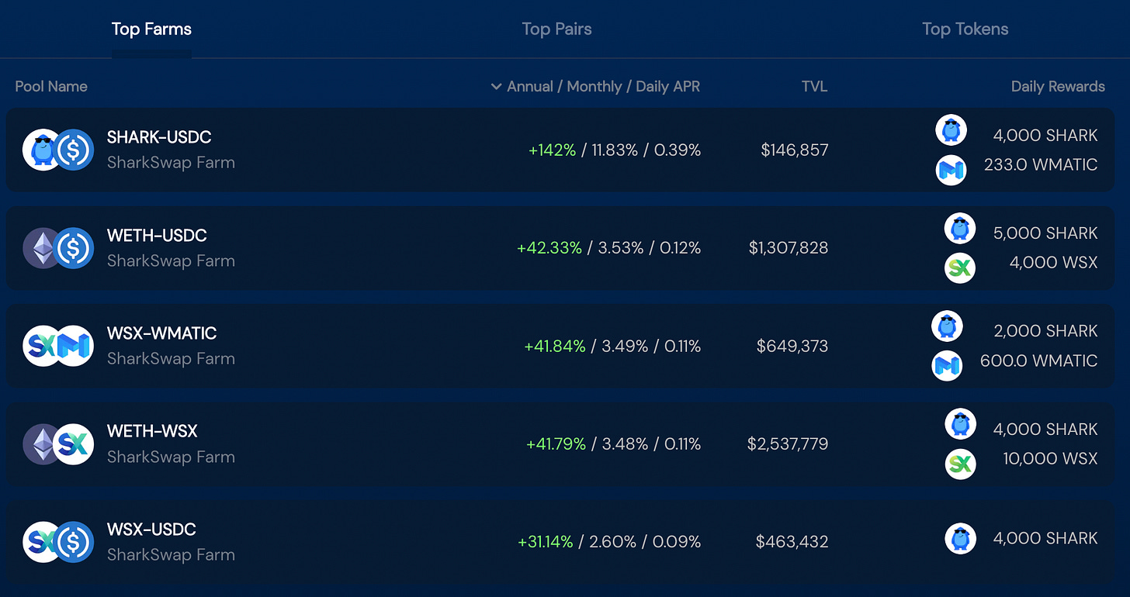Click the $2,537,779 TVL value

(788, 444)
